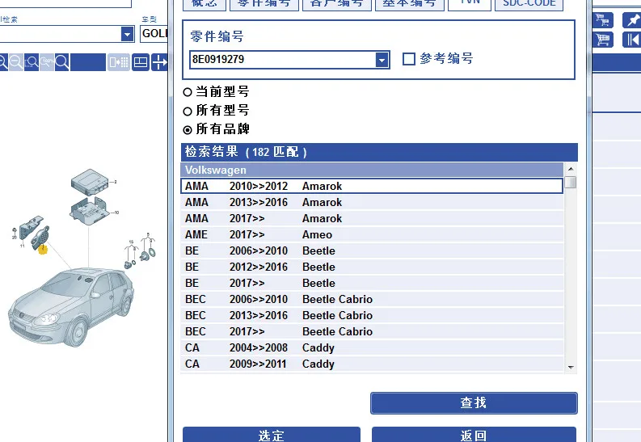Select row AMA 2017>> Amarok
This screenshot has height=442, width=641.
[372, 218]
